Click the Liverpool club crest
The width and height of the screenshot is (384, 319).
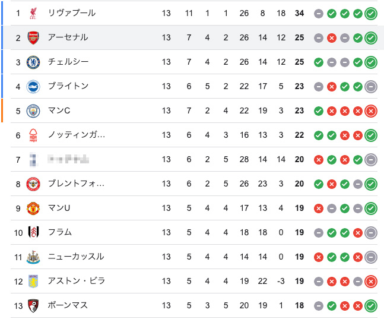coord(33,13)
